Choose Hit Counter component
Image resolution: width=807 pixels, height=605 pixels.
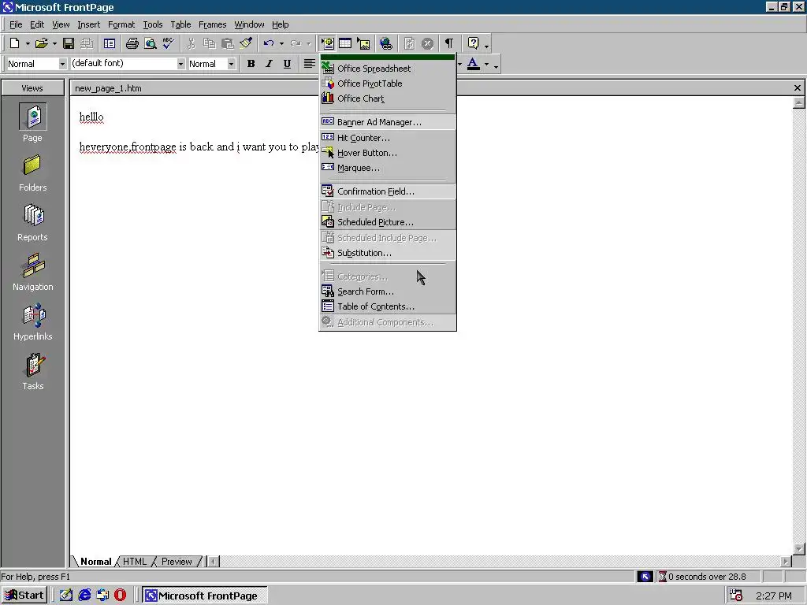pyautogui.click(x=388, y=138)
